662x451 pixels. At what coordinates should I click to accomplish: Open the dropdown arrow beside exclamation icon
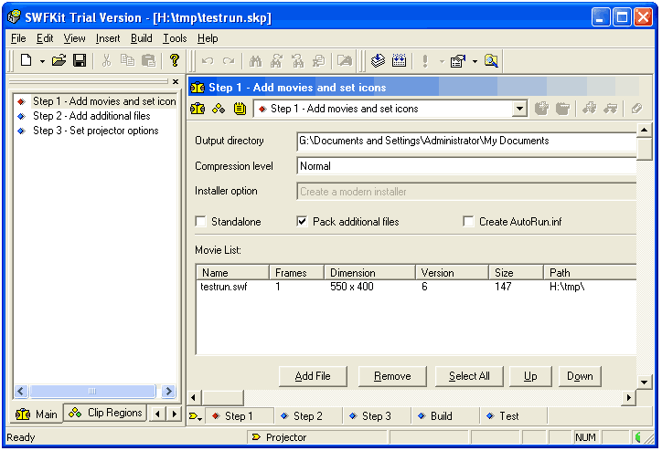tap(442, 61)
